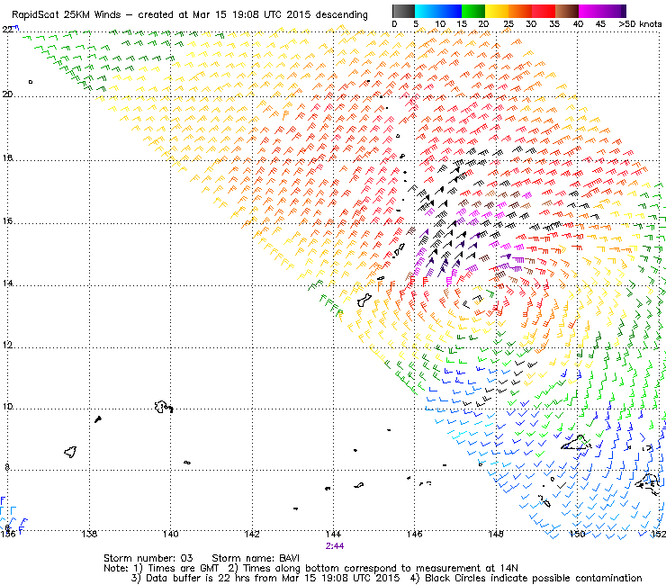Click the longitude "140" axis label
666x585 pixels.
pyautogui.click(x=170, y=534)
